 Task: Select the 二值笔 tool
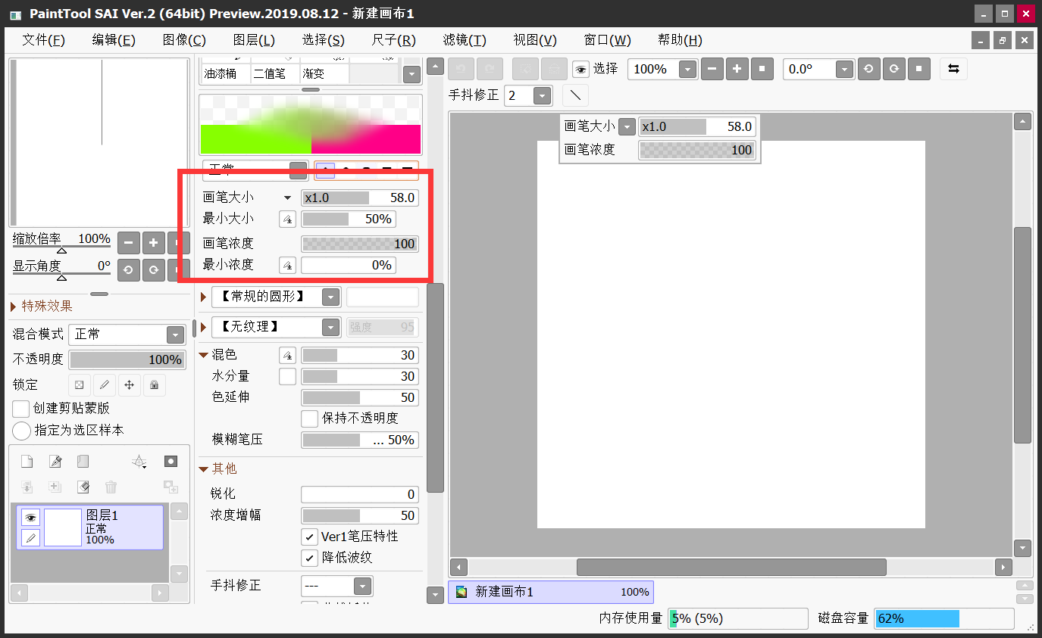(275, 73)
